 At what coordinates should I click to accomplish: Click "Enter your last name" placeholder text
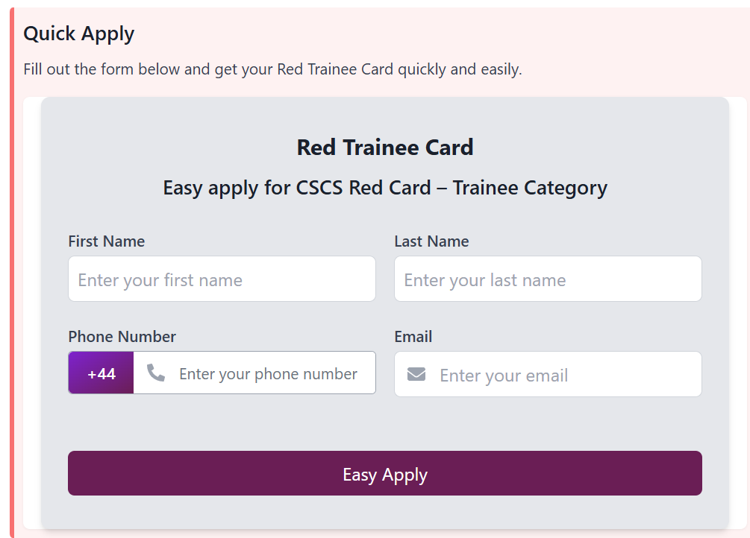(x=485, y=280)
